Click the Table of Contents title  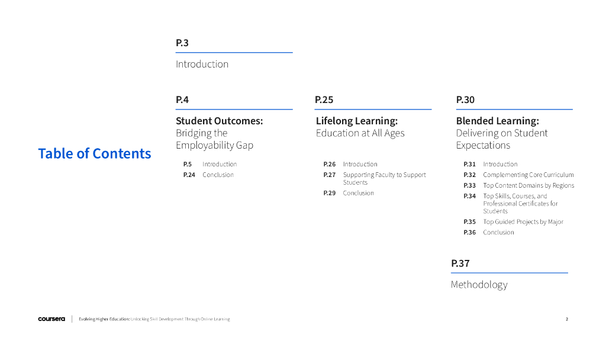pyautogui.click(x=95, y=153)
